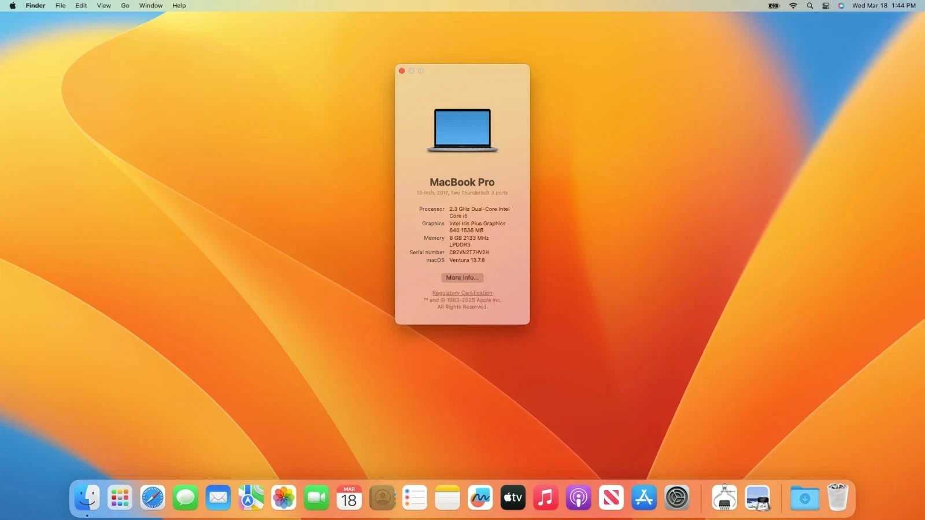Launch Music app from the Dock

pos(546,497)
